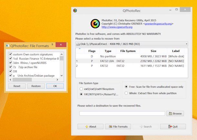Screen dimensions: 197x140
Task: Click the file formats list vertical scrollbar
Action: (x=62, y=65)
